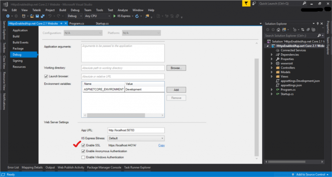Open the Error List bottom tab
Viewport: 332px width, 177px height.
tap(13, 168)
